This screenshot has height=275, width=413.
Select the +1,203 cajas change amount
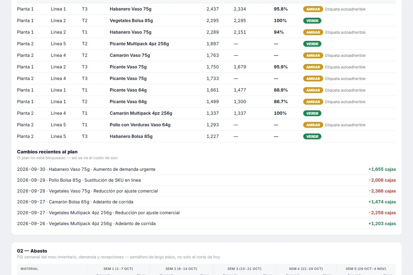click(382, 223)
